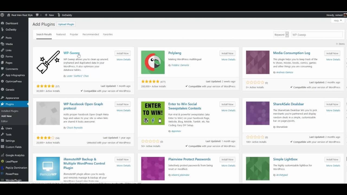Click the WP-Sweep broom thumbnail
Image resolution: width=347 pixels, height=195 pixels.
(48, 62)
